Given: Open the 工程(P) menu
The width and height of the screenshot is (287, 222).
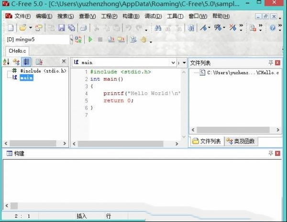Looking at the screenshot, I should pyautogui.click(x=109, y=16).
